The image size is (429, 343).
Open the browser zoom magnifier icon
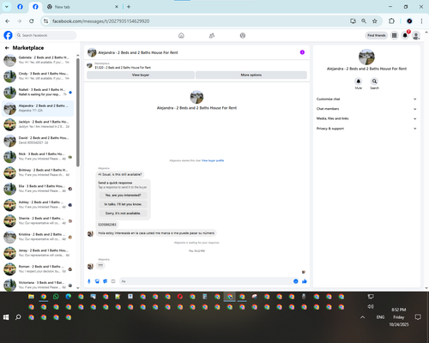click(x=364, y=21)
